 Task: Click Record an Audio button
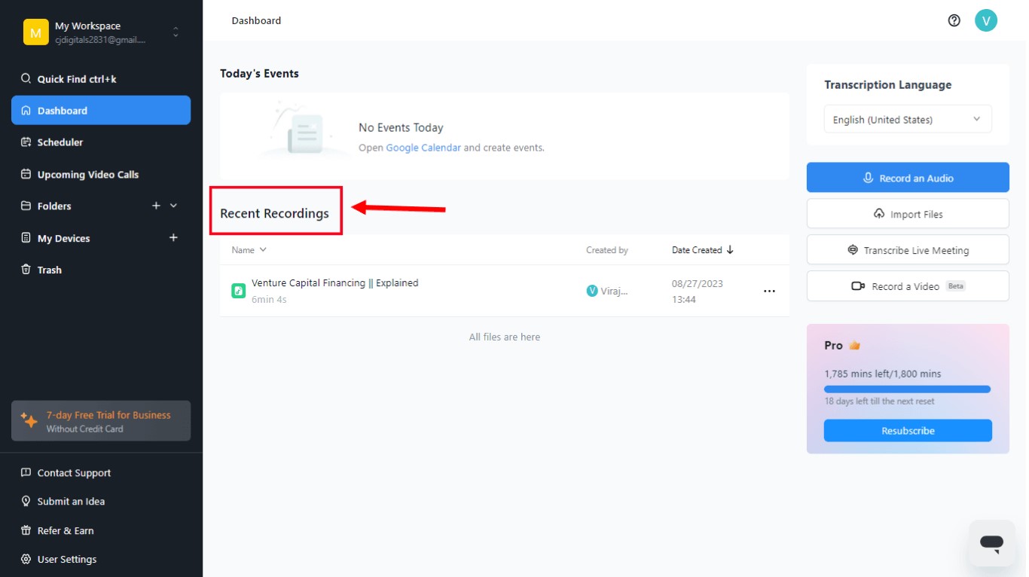(907, 178)
